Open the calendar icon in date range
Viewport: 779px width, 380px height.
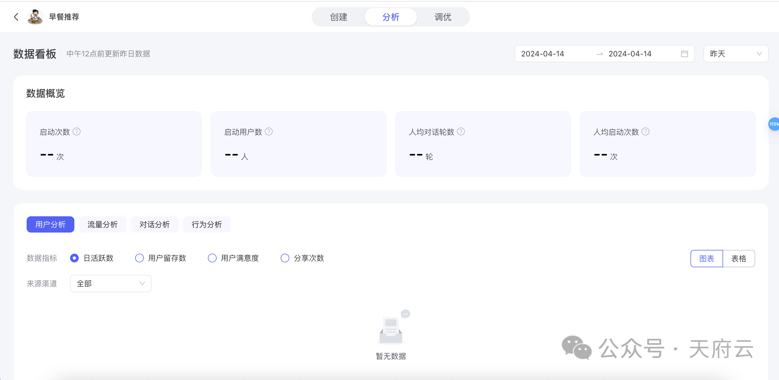point(684,54)
